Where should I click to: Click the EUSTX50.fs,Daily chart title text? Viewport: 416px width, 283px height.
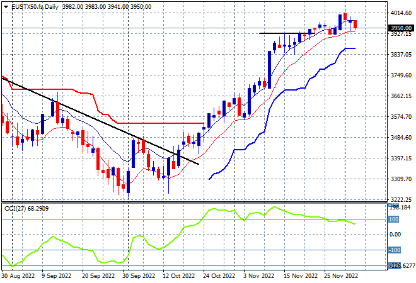tap(35, 7)
